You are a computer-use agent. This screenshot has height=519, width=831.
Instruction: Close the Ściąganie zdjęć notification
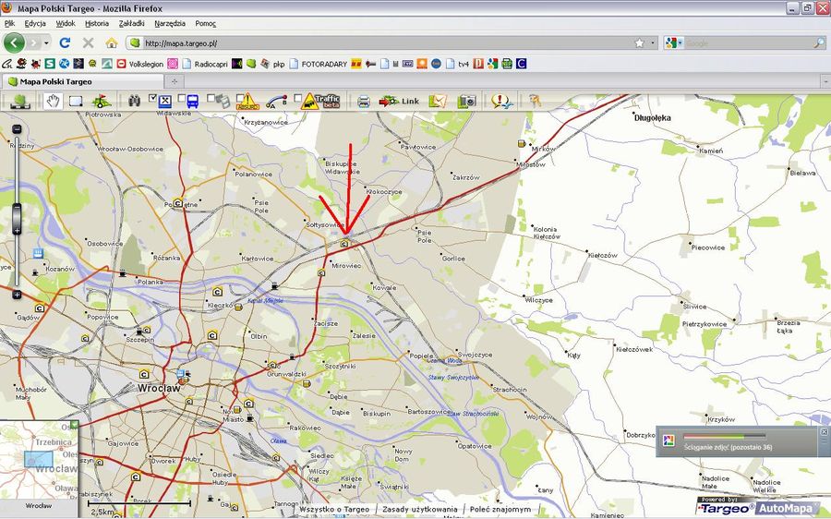[825, 432]
